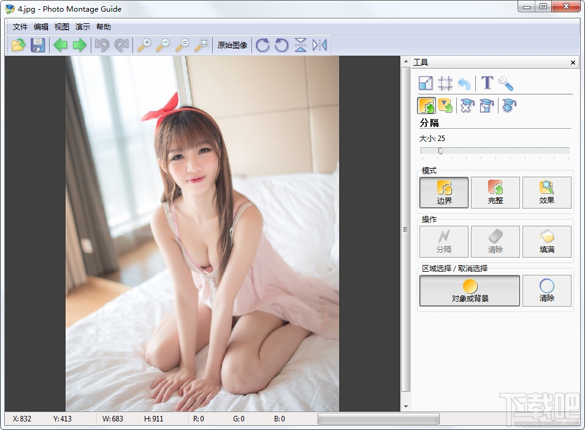Click 清除 in the 操作 group
The image size is (585, 430).
click(495, 242)
